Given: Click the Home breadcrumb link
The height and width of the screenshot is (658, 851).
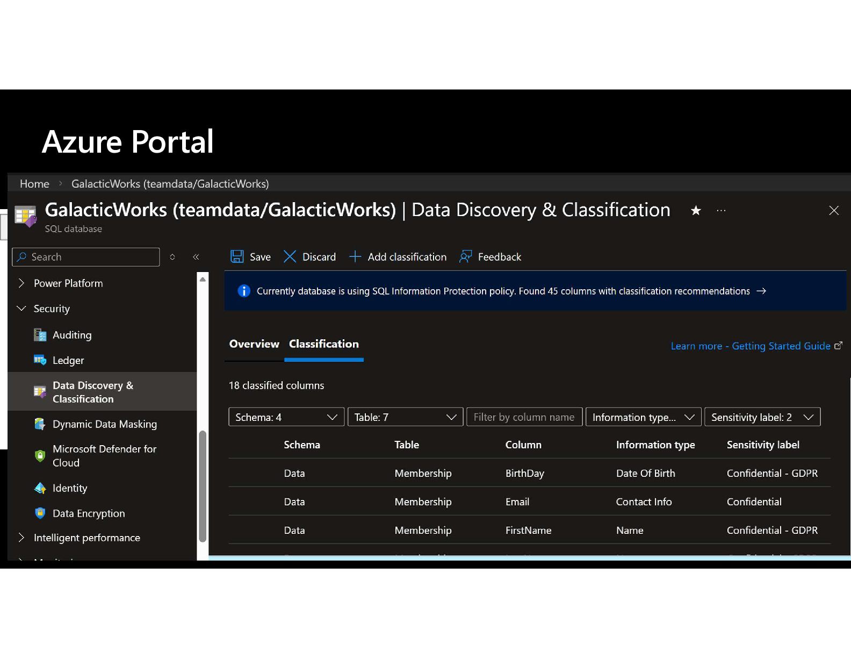Looking at the screenshot, I should tap(34, 184).
